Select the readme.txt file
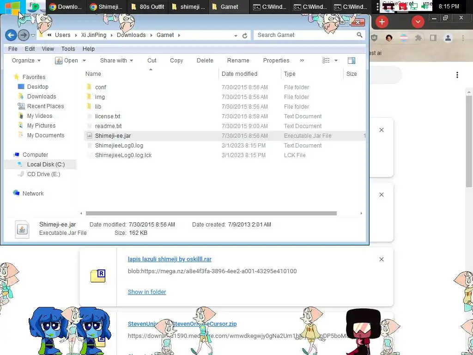Image resolution: width=473 pixels, height=355 pixels. 108,126
